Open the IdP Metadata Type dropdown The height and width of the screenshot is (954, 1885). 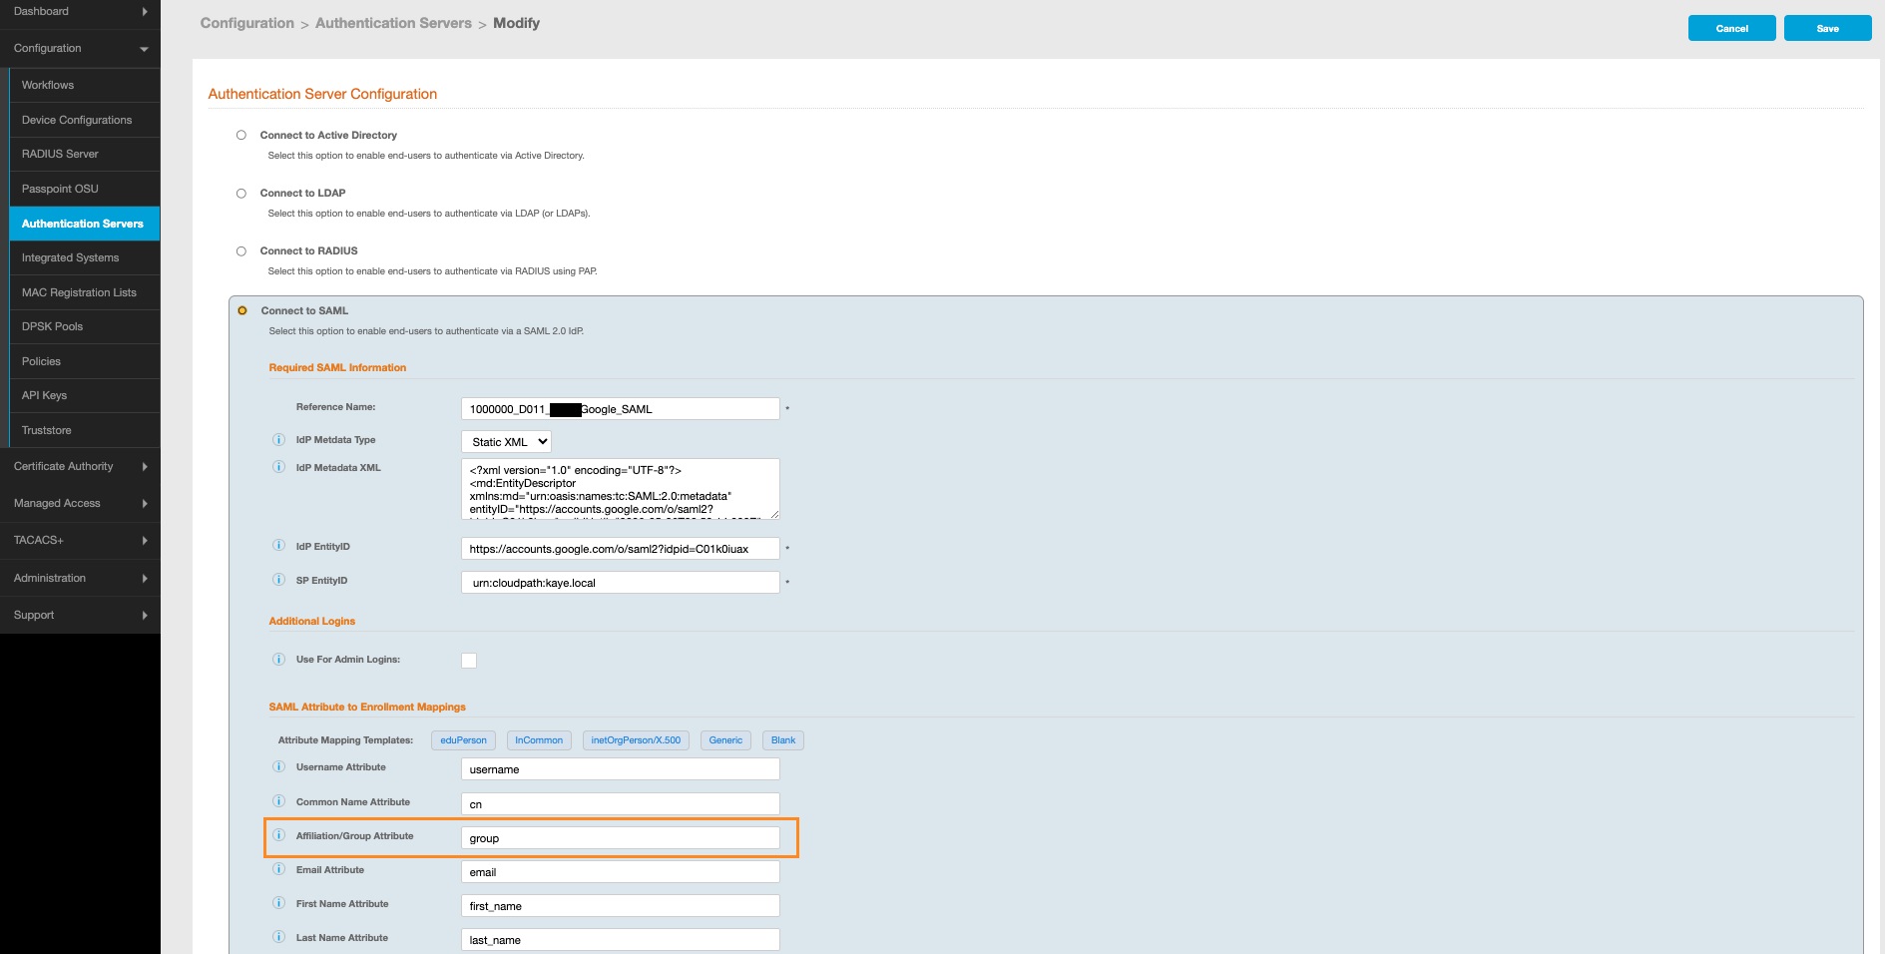tap(504, 441)
